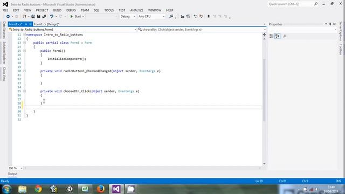
Task: Close the Form1.cs tab
Action: click(30, 24)
